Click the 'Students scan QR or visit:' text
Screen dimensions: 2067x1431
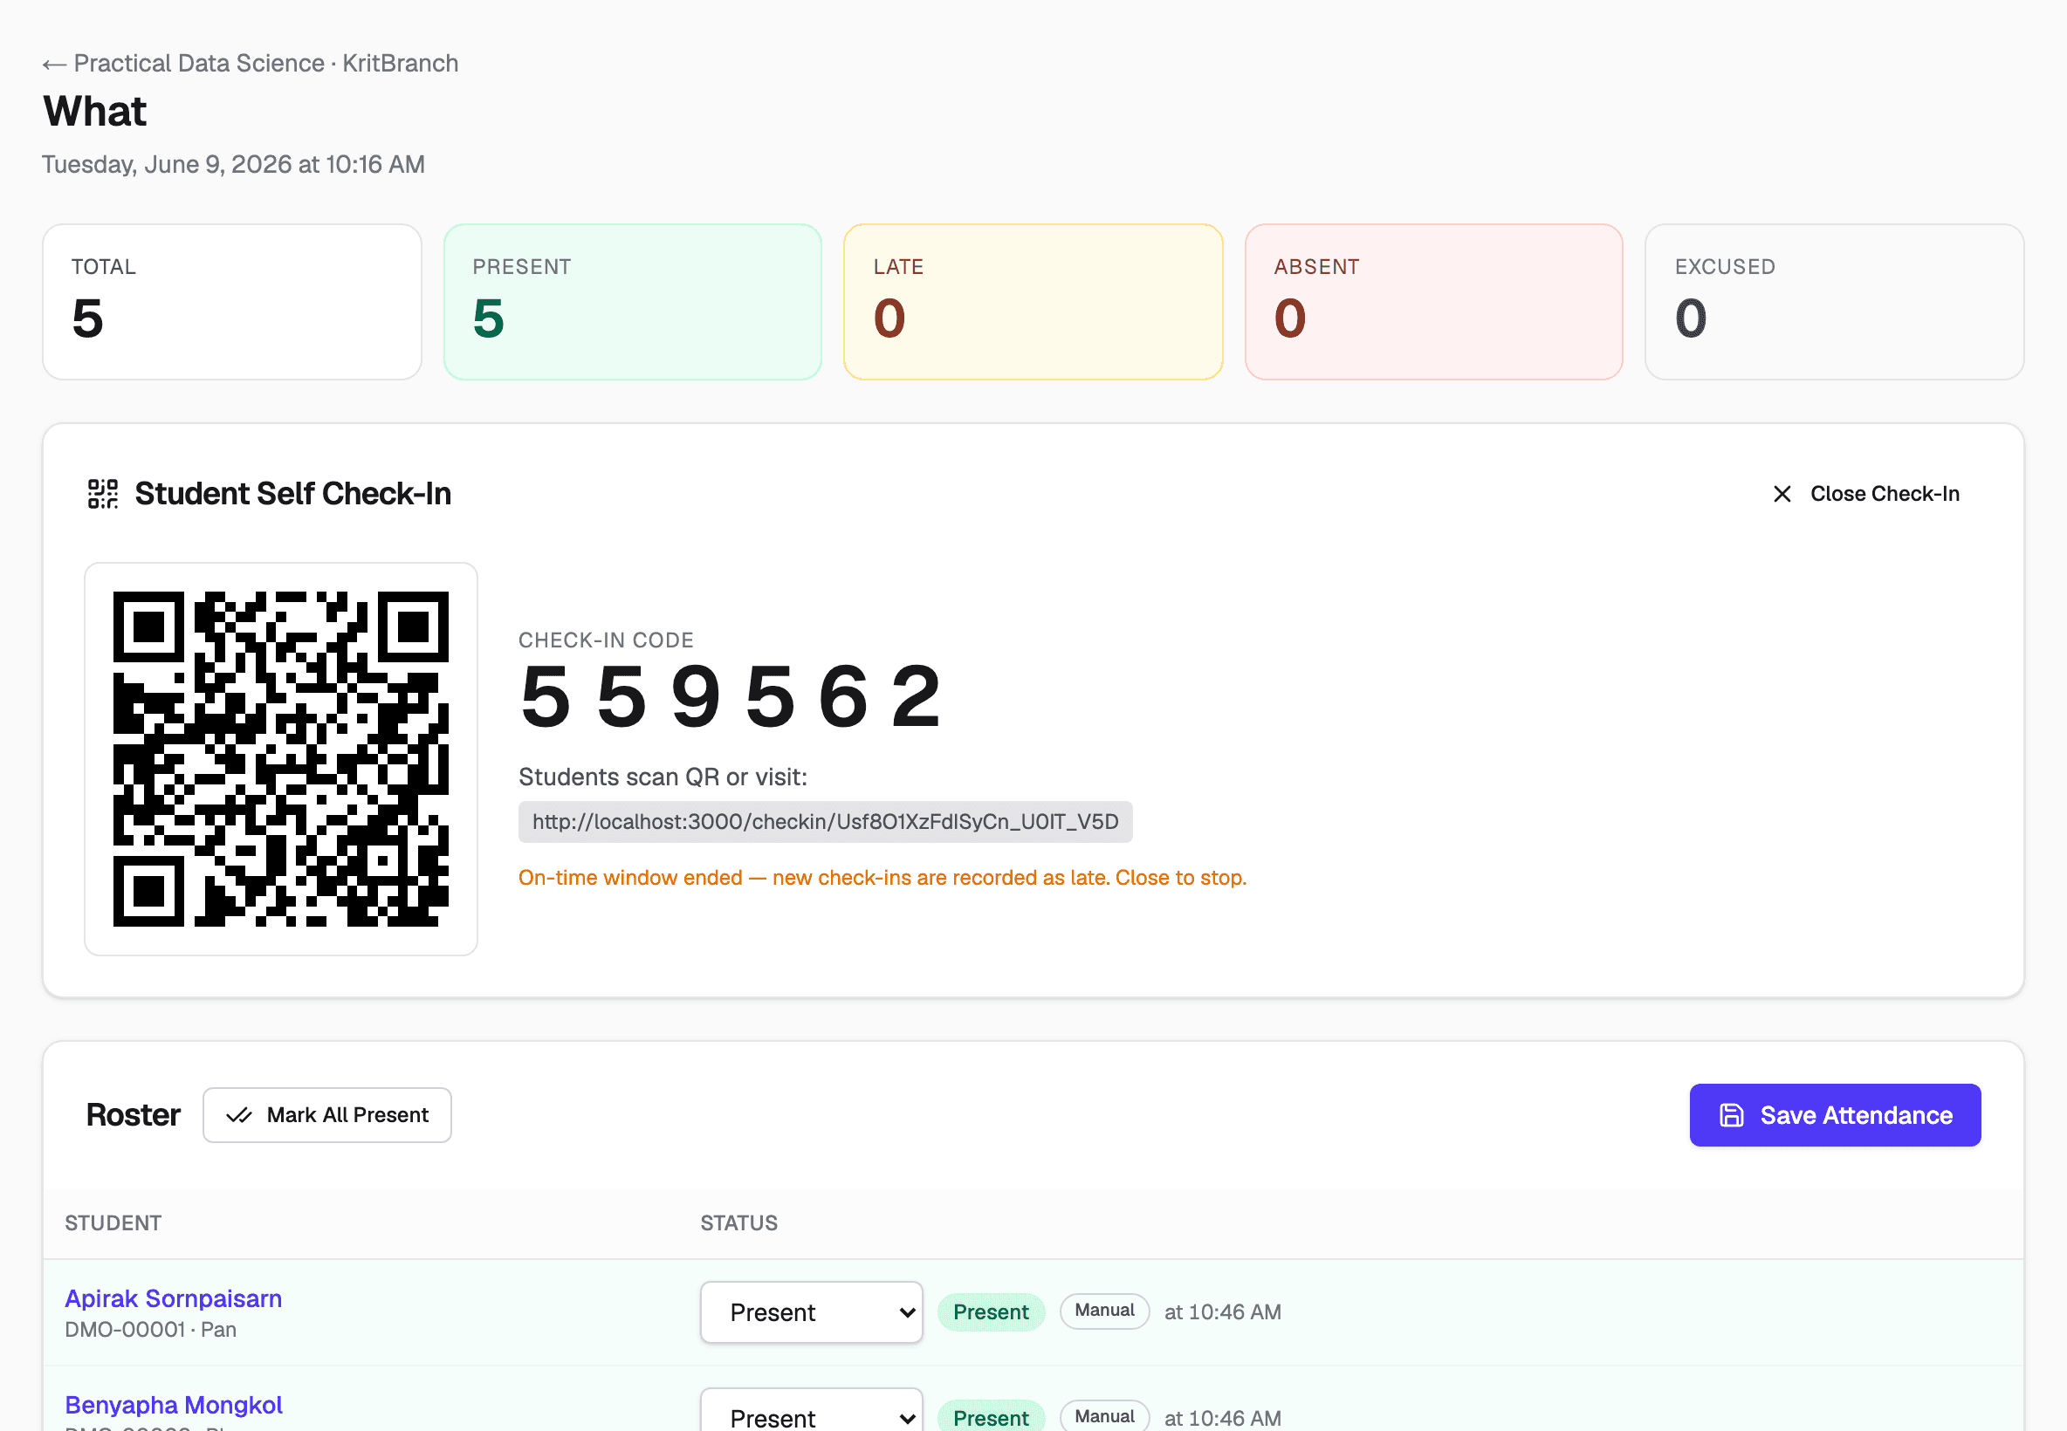[663, 777]
